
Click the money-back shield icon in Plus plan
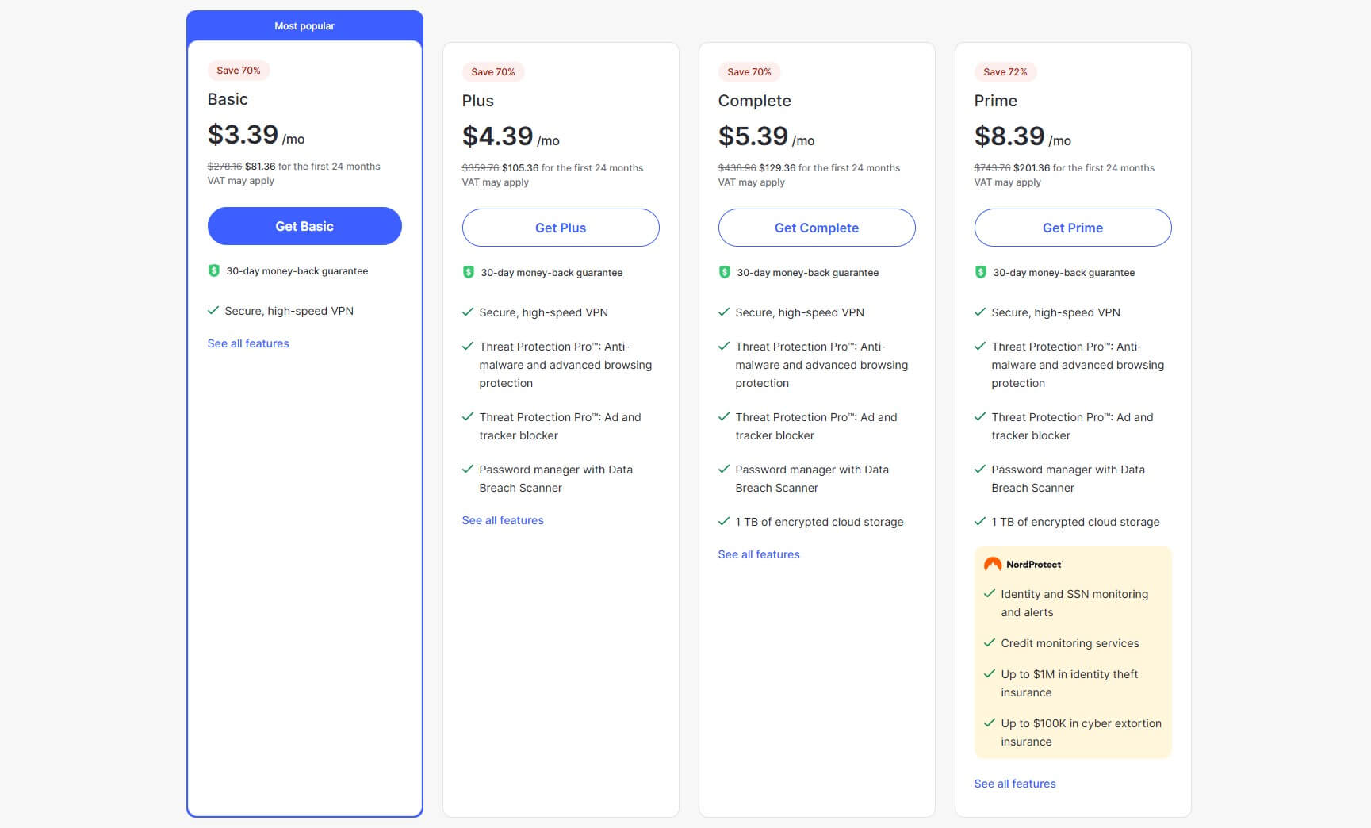coord(468,272)
